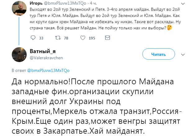Click the thinking face emoji
Screen dimensions: 192x138
pos(169,28)
